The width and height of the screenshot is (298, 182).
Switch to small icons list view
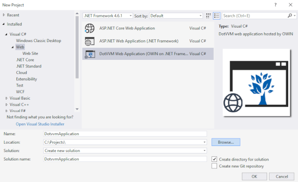[x=217, y=16]
